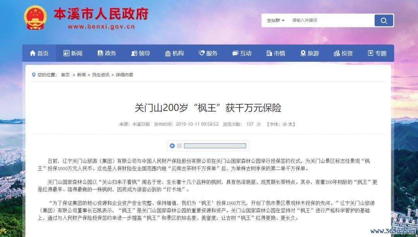This screenshot has width=418, height=237.
Task: Open the 政务 government affairs section
Action: click(107, 53)
